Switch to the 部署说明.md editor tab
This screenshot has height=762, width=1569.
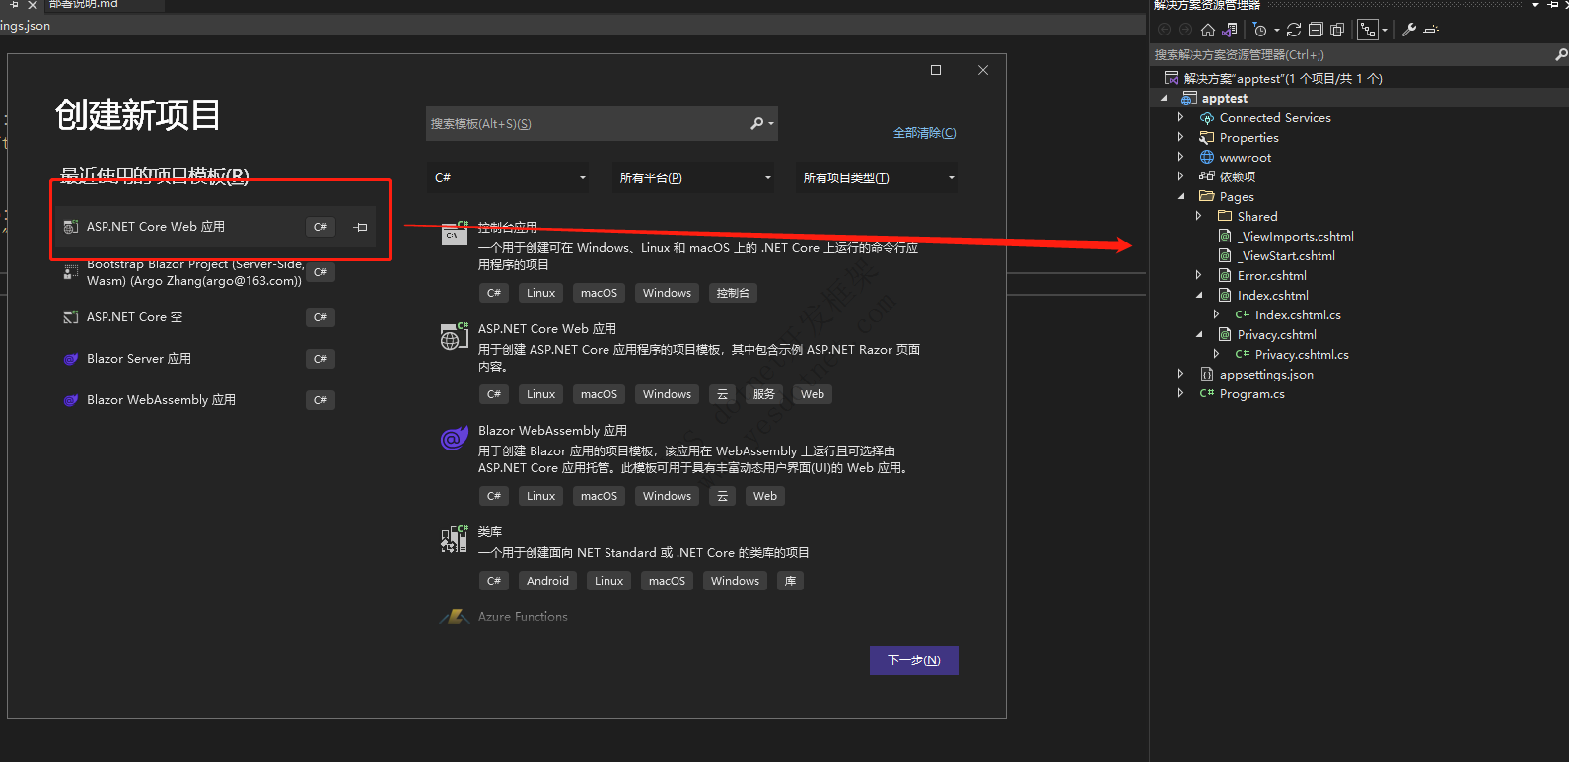point(83,5)
